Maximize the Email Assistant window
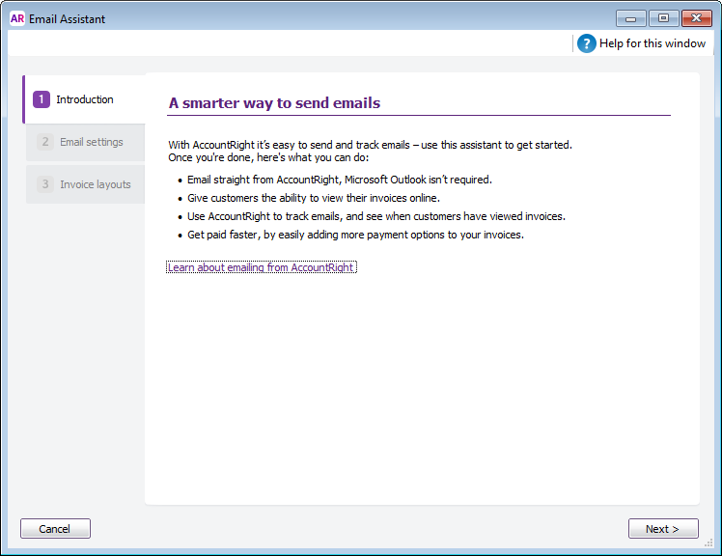 (x=663, y=18)
